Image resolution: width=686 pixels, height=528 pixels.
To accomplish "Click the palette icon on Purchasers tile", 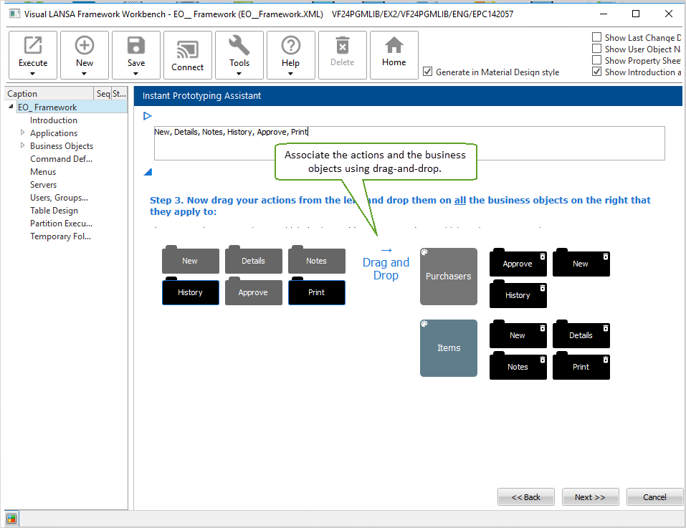I will (424, 253).
